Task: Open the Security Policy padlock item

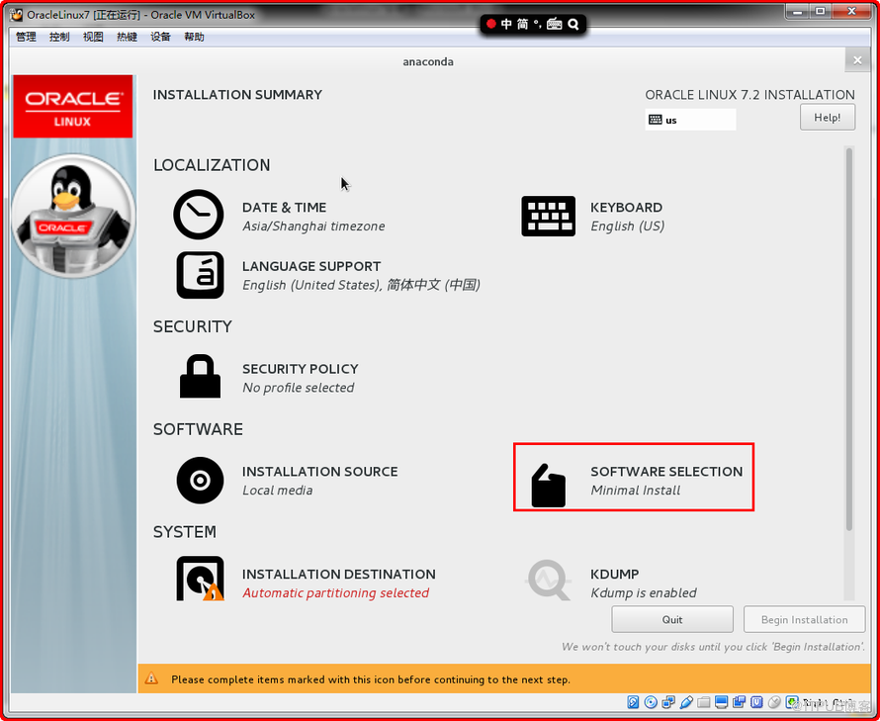Action: pos(267,378)
